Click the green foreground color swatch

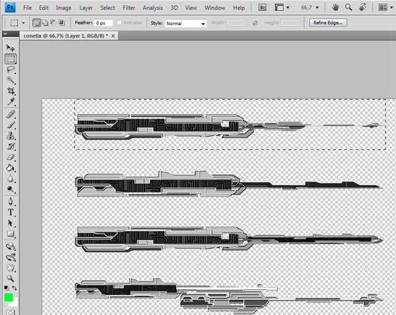[x=9, y=297]
